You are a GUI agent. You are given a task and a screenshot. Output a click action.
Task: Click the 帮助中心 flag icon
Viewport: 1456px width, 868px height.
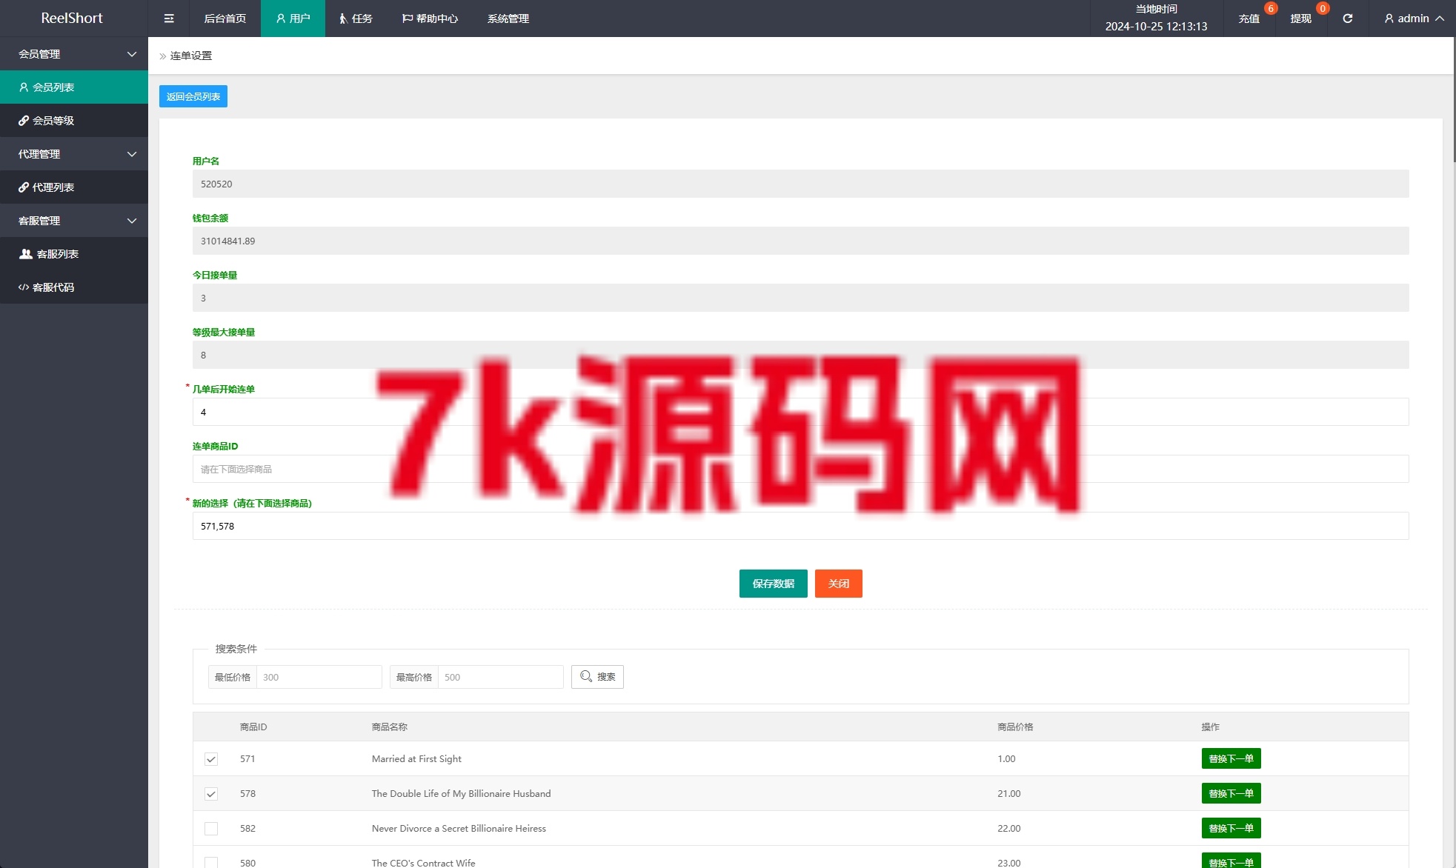pyautogui.click(x=407, y=19)
